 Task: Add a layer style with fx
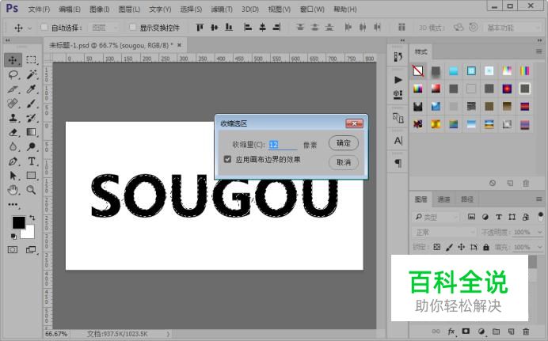click(451, 332)
